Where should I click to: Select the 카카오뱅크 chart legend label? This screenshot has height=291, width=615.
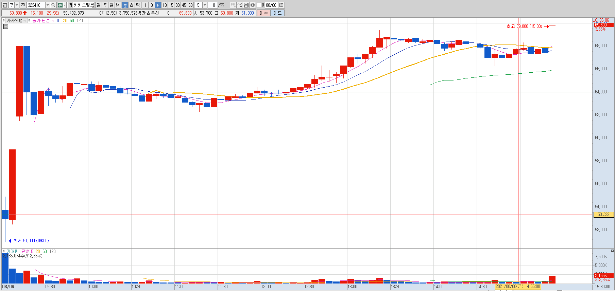[16, 21]
